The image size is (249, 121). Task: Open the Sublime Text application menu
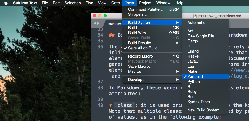pyautogui.click(x=25, y=3)
